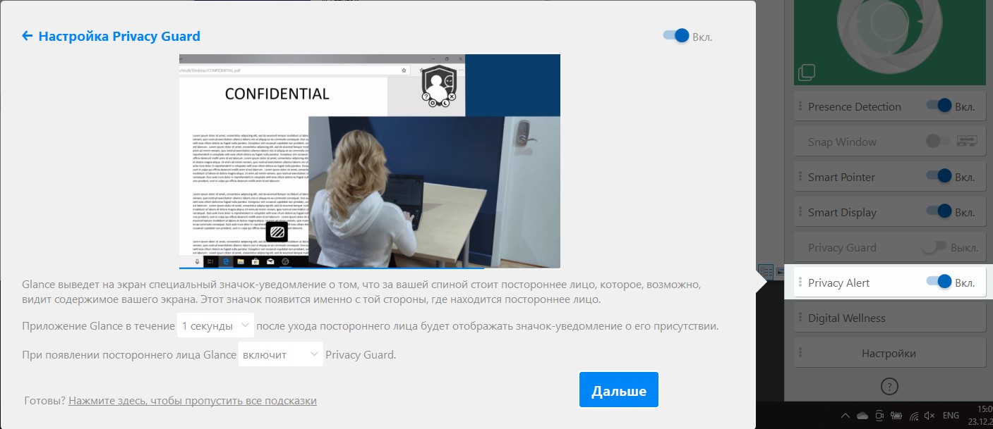
Task: Open the taskbar clock and date
Action: tap(981, 416)
